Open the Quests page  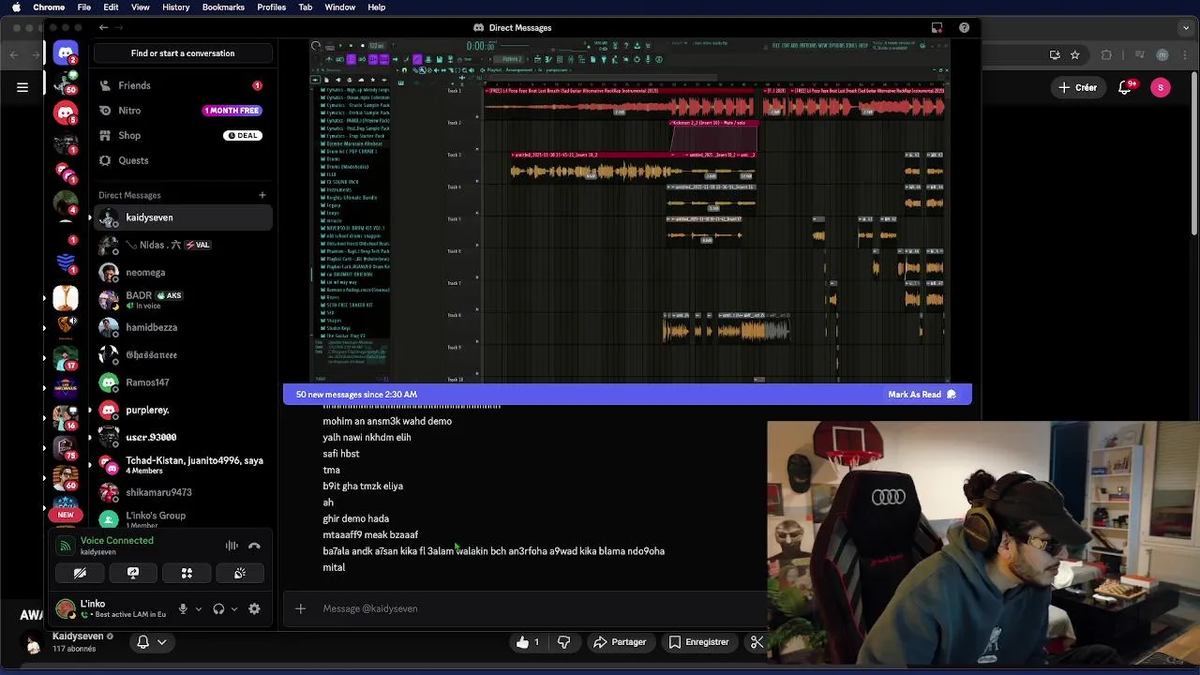(183, 160)
